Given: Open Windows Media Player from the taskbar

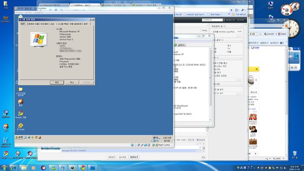Looking at the screenshot, I should tap(33, 168).
